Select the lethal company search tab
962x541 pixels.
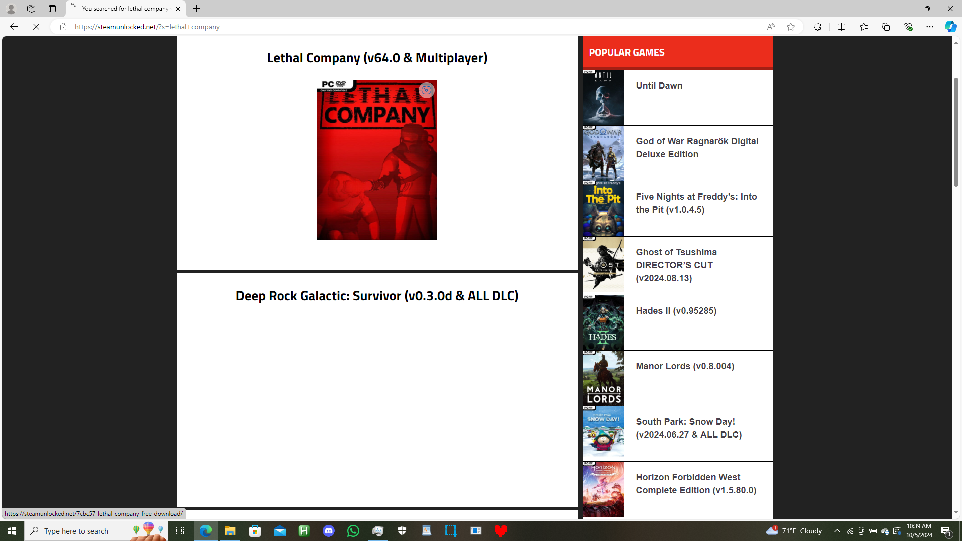124,9
